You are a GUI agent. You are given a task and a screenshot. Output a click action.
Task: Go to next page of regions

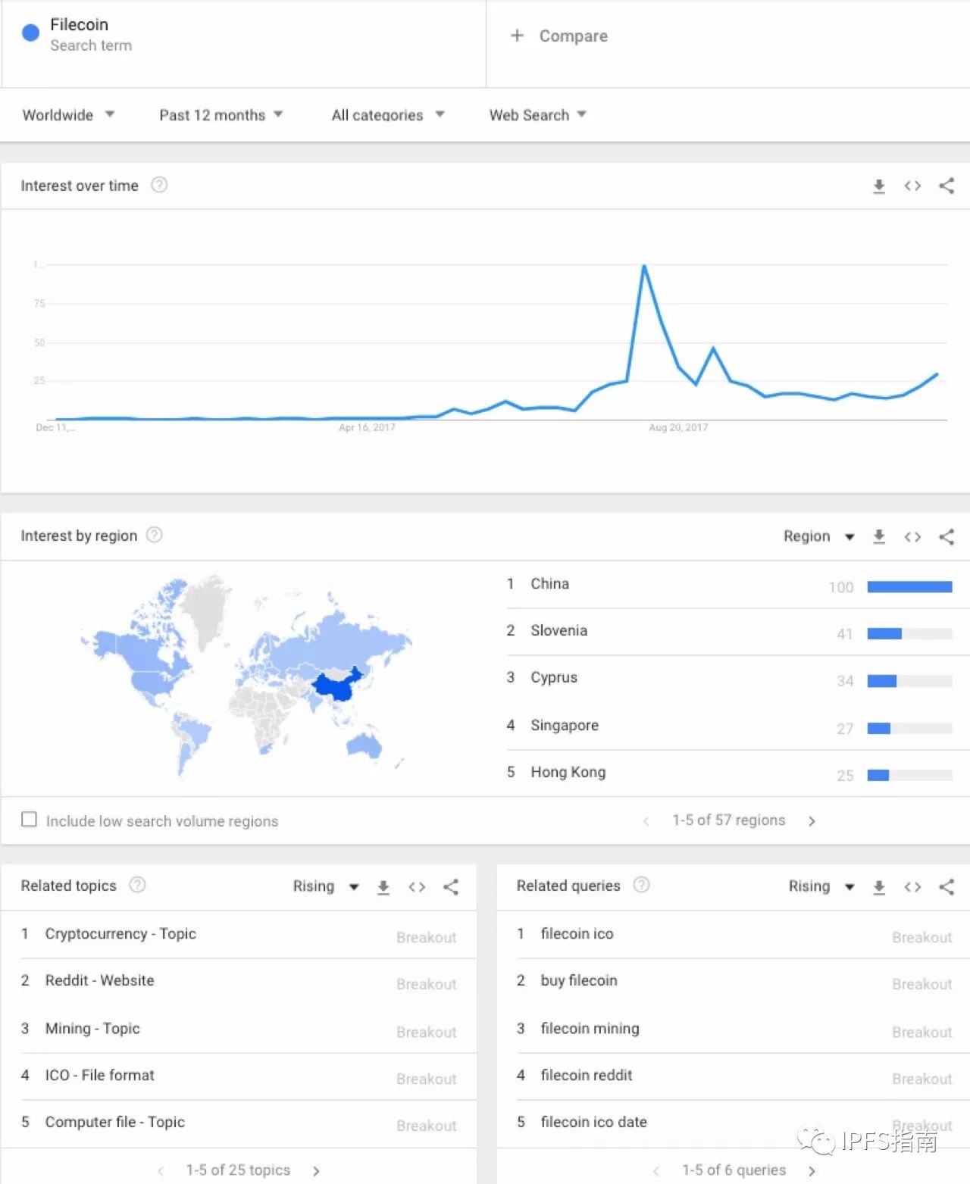coord(812,821)
